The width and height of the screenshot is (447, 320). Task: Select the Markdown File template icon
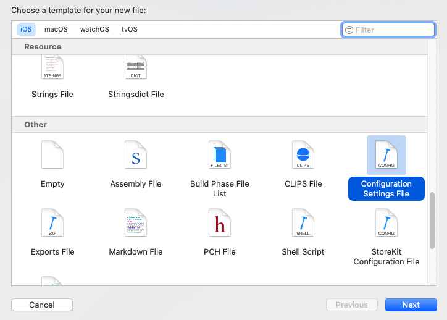pyautogui.click(x=136, y=223)
